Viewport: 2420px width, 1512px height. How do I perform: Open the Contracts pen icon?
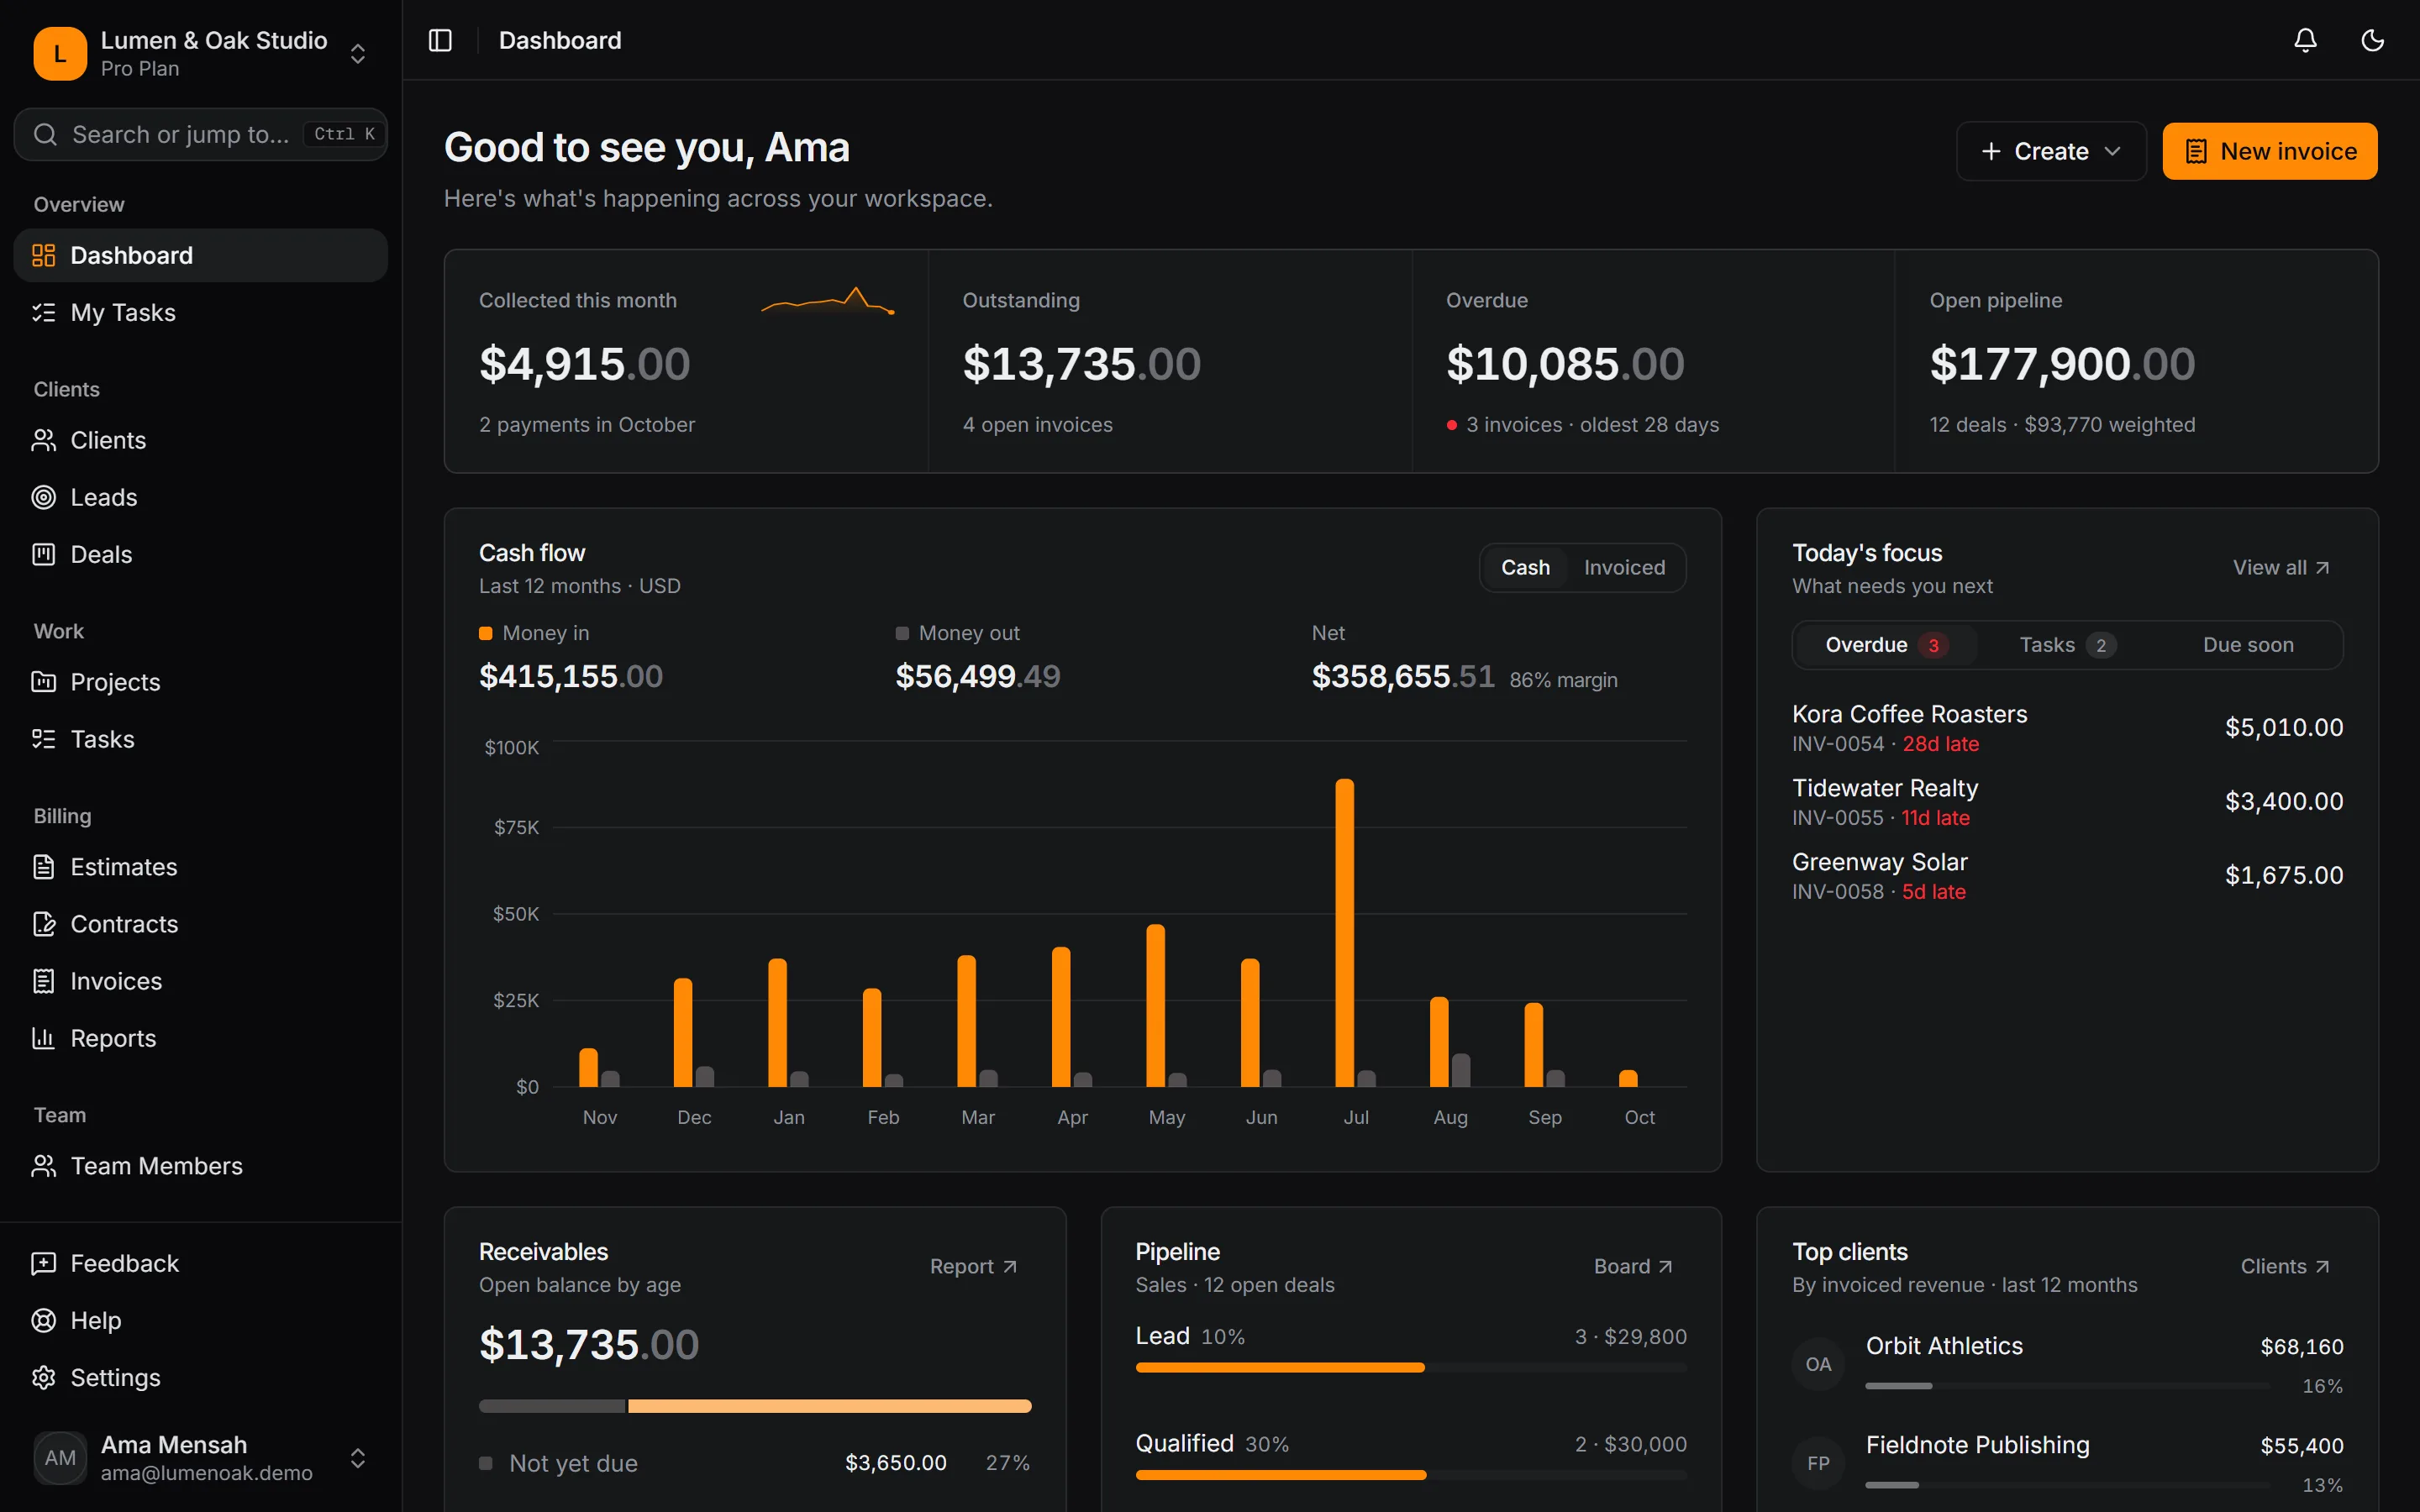pyautogui.click(x=44, y=924)
